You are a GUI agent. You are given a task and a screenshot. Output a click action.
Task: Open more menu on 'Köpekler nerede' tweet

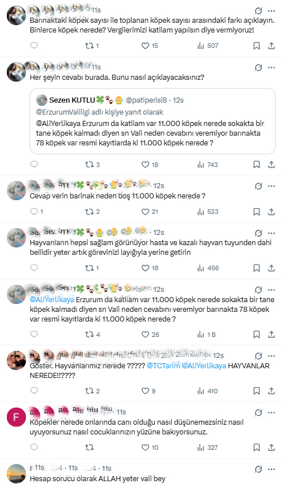tap(272, 413)
